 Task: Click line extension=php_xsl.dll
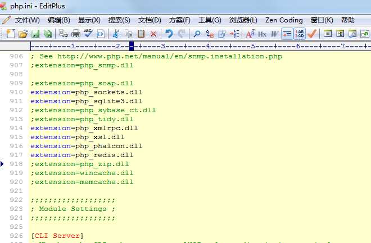(x=78, y=137)
